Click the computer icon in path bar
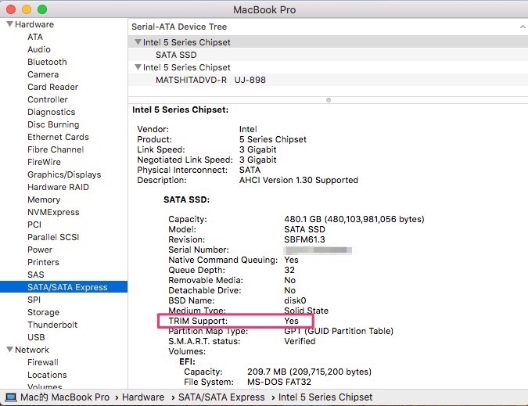 click(x=11, y=397)
